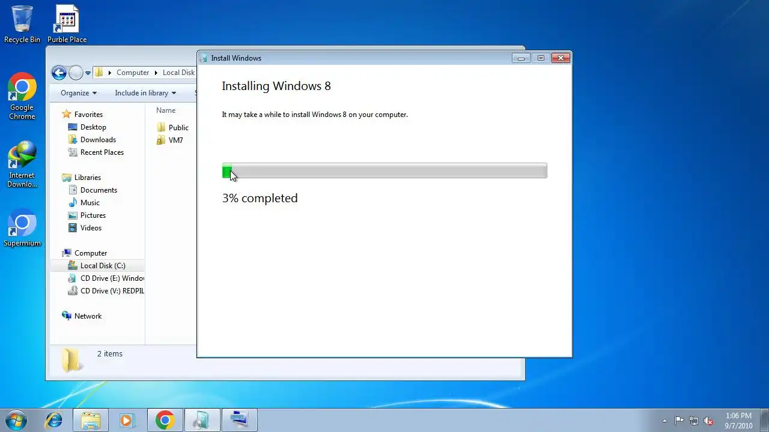Open the network tray icon
This screenshot has width=769, height=432.
click(x=694, y=421)
